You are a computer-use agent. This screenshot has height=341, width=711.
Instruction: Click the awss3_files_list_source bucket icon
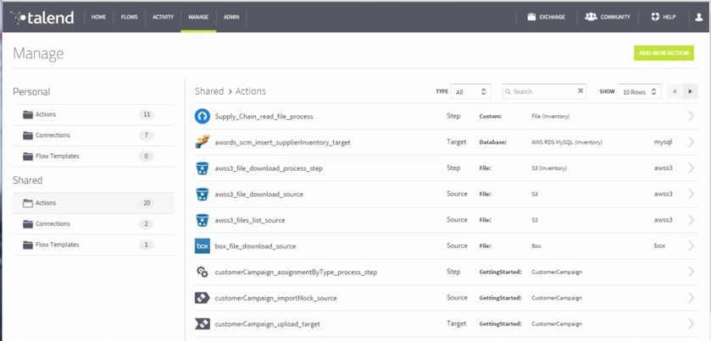pos(202,220)
